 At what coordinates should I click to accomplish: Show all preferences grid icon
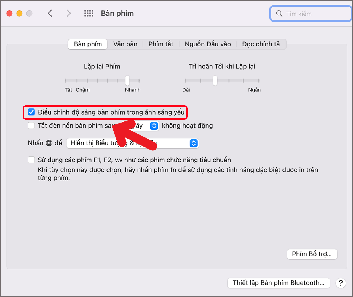click(89, 13)
